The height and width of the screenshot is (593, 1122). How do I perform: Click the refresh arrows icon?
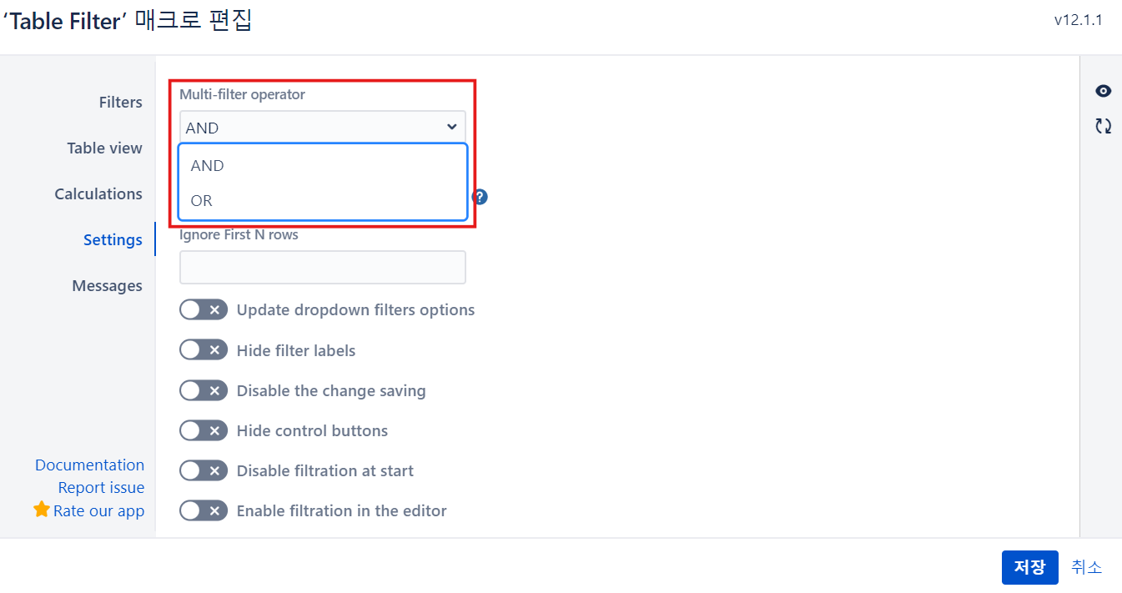tap(1103, 126)
